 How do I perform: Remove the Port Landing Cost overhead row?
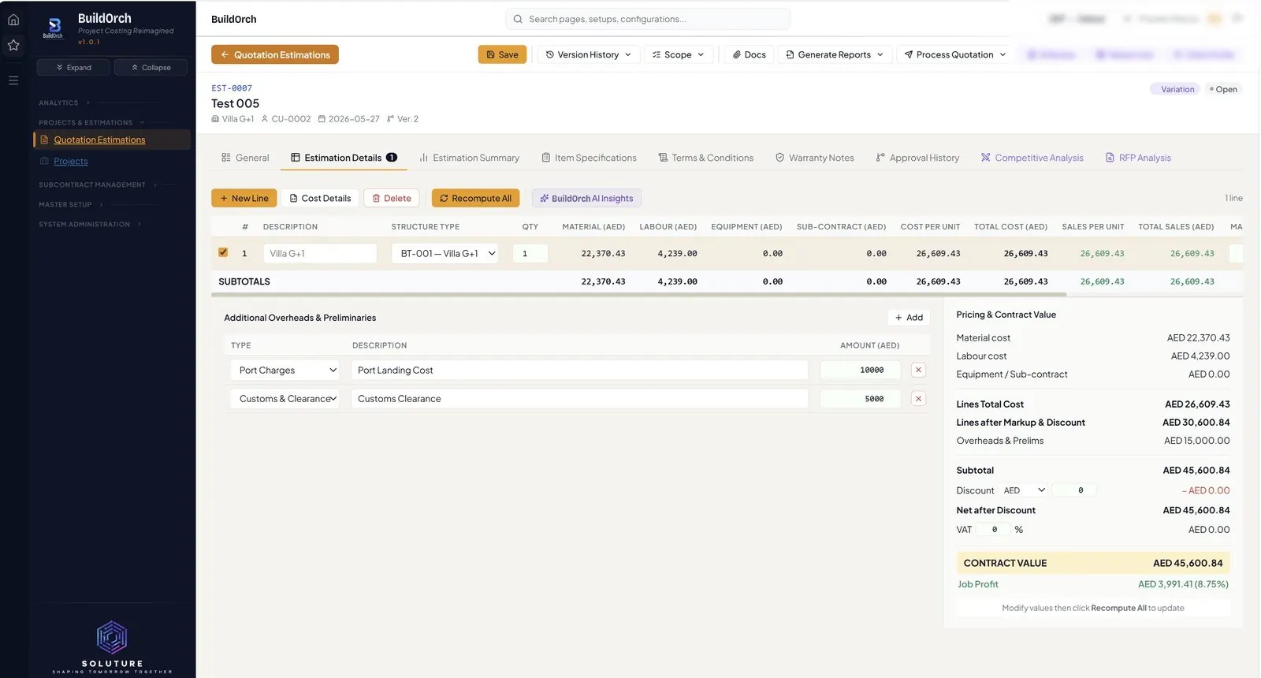click(918, 370)
